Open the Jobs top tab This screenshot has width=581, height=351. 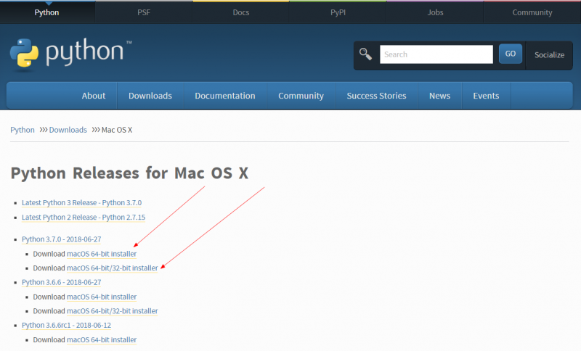coord(435,12)
